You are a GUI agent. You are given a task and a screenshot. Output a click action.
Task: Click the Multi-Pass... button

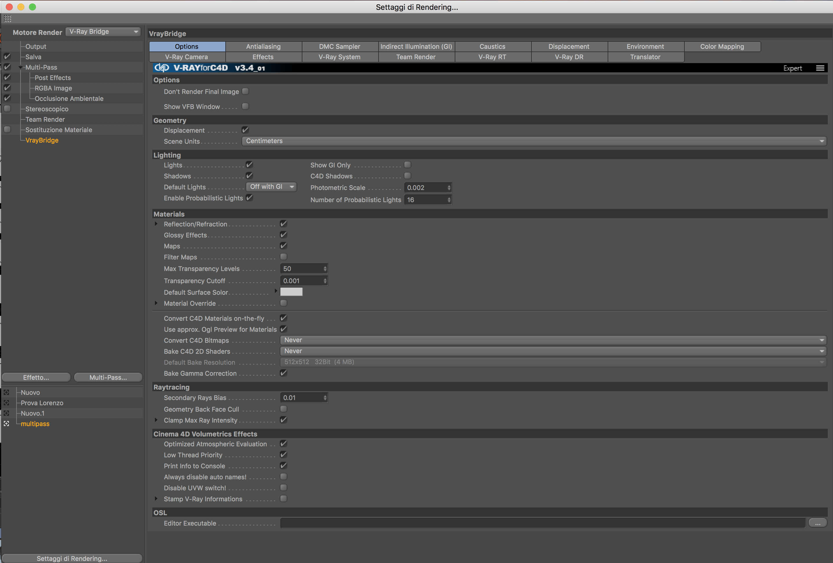[x=108, y=378]
